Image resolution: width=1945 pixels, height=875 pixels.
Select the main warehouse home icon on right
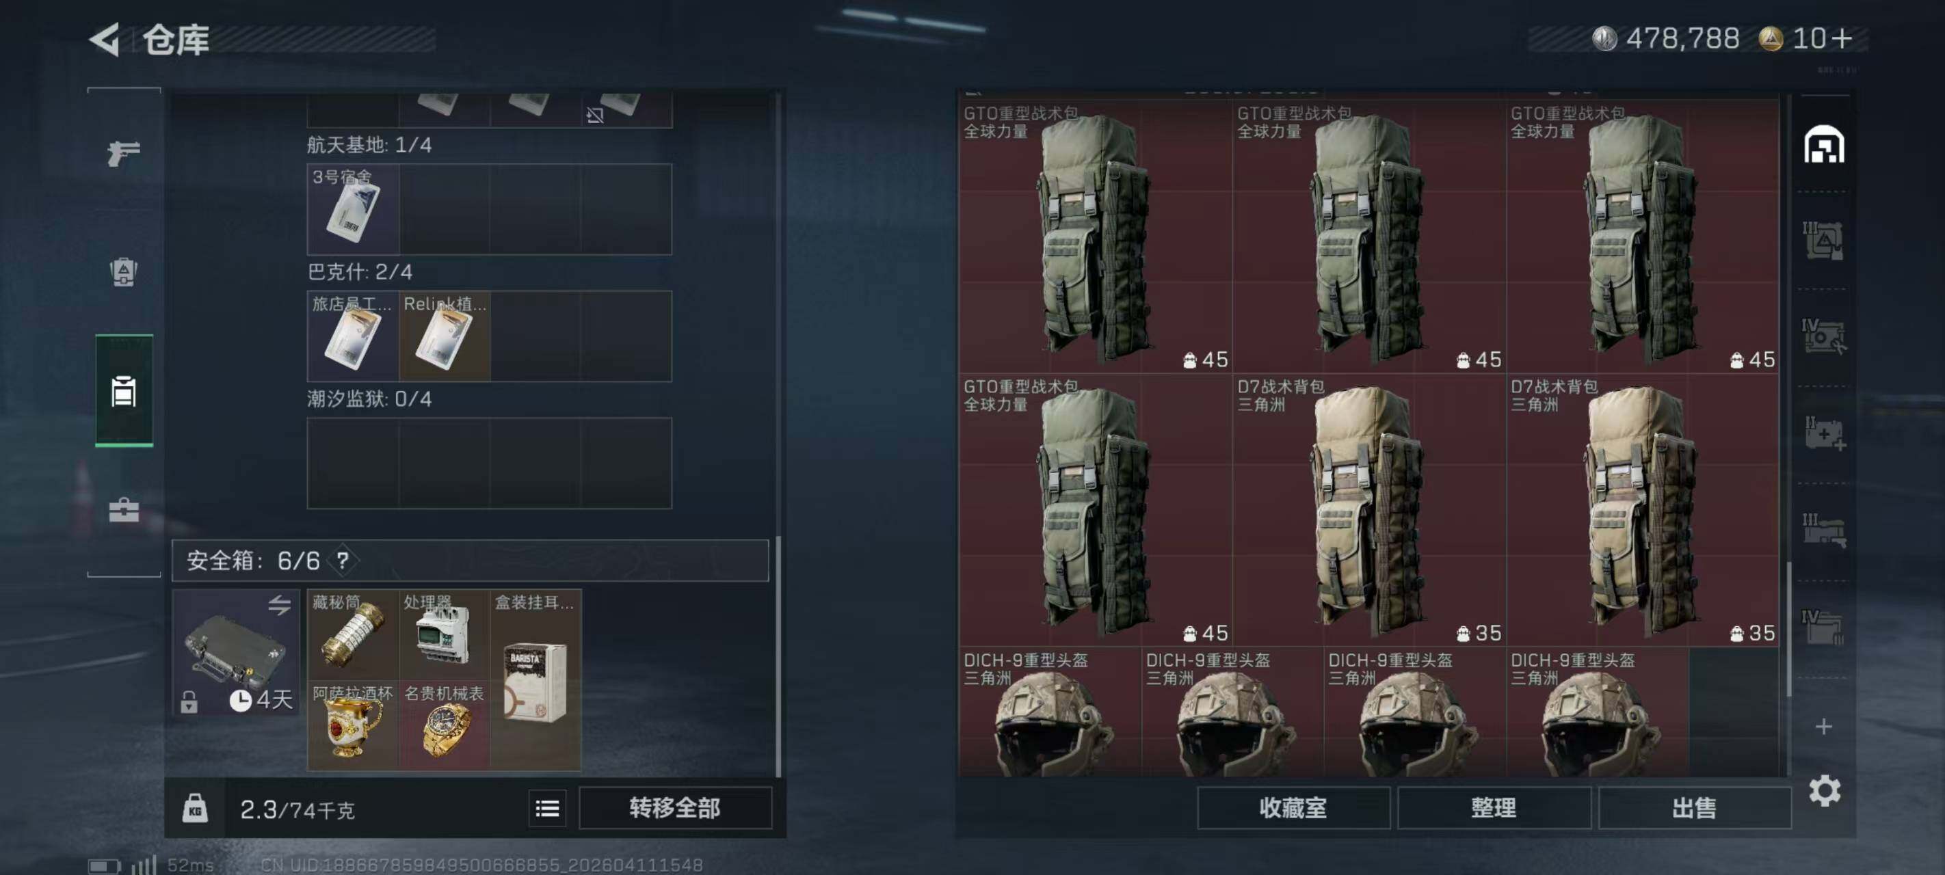tap(1823, 144)
